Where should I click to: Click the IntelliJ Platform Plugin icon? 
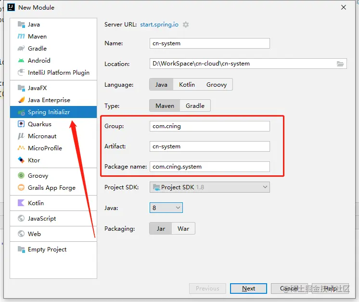(21, 72)
